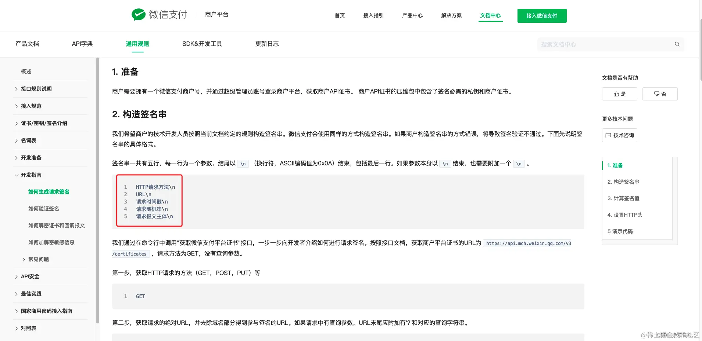Viewport: 702px width, 341px height.
Task: Expand the 接入规范 sidebar section
Action: pos(31,106)
